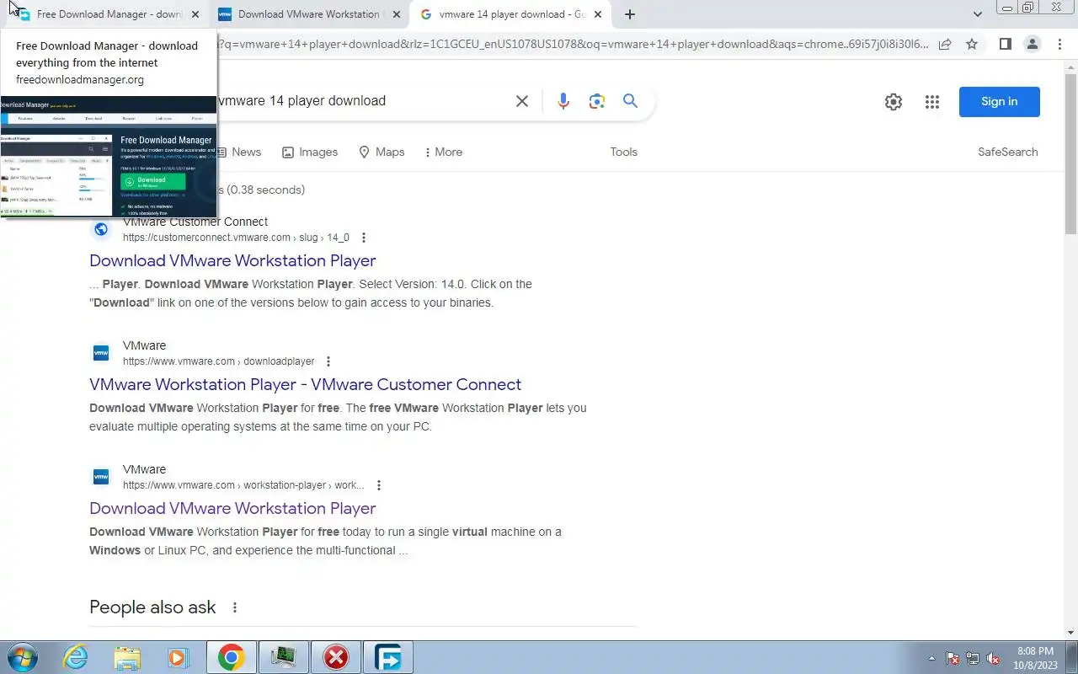Open the Chrome profile avatar menu
Viewport: 1078px width, 674px height.
(x=1032, y=44)
